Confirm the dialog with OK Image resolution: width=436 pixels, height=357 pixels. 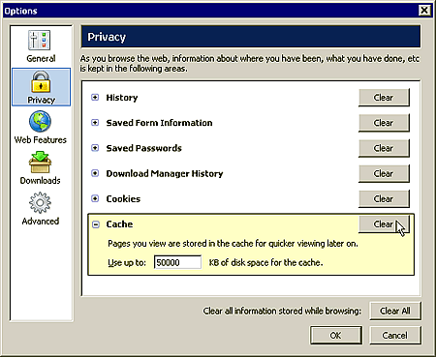pyautogui.click(x=336, y=336)
